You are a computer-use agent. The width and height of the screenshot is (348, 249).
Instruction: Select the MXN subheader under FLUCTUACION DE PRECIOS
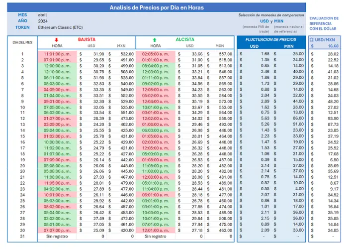click(289, 46)
